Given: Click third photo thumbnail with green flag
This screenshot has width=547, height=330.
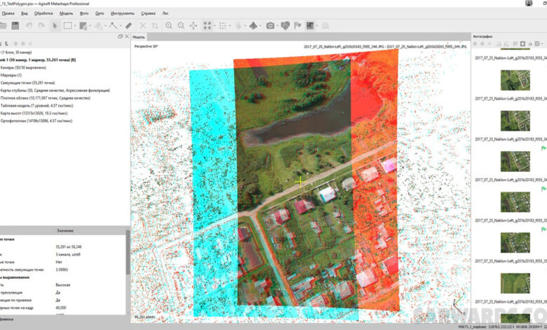Looking at the screenshot, I should click(515, 161).
